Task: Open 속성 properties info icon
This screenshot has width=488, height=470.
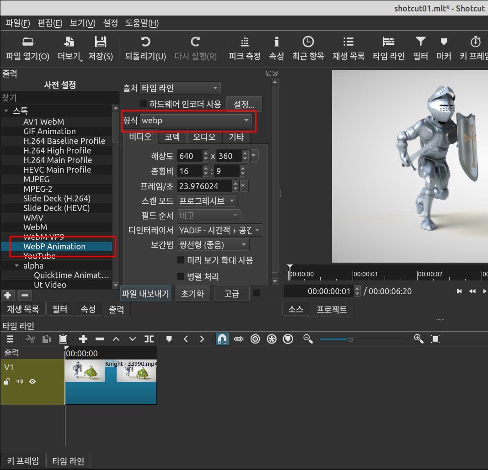Action: pyautogui.click(x=276, y=48)
